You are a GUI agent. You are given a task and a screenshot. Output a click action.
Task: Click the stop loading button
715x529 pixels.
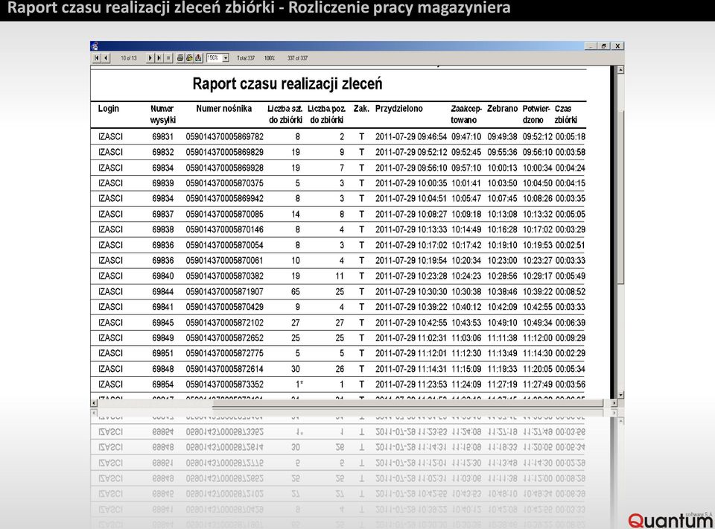[x=168, y=58]
